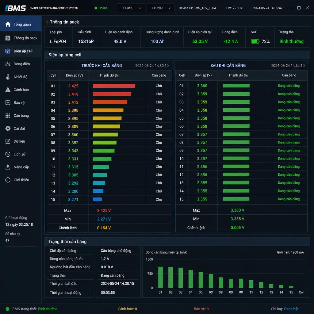Open the Tổng quan home icon
Viewport: 314px width, 314px height.
(8, 24)
